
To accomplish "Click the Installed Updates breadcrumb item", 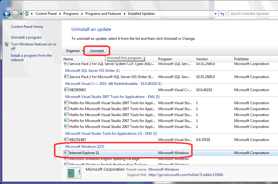I will pyautogui.click(x=141, y=14).
